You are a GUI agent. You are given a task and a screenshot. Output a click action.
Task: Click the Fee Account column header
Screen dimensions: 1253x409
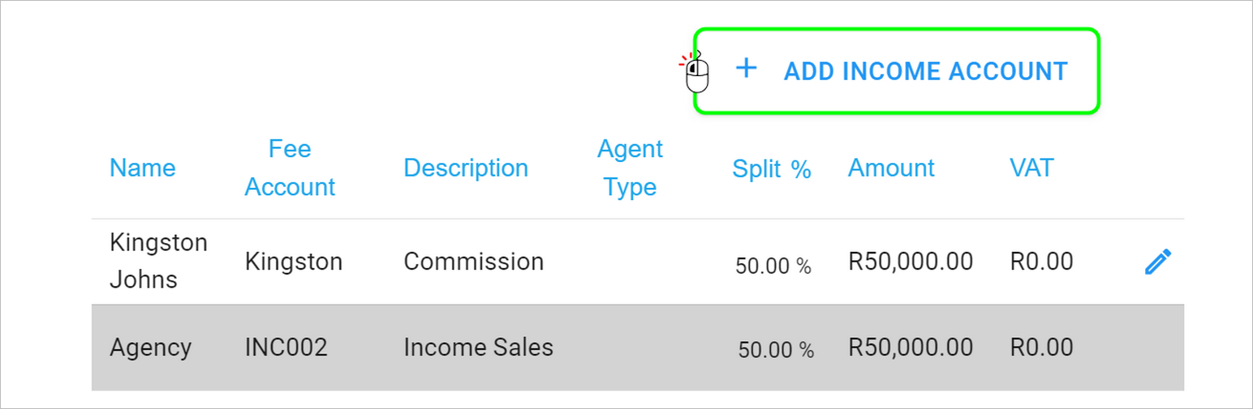click(x=290, y=168)
